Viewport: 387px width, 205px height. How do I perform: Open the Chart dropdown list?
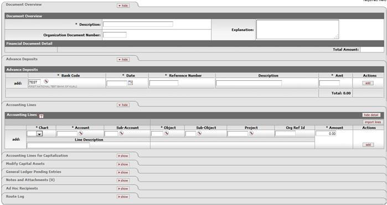pyautogui.click(x=40, y=134)
